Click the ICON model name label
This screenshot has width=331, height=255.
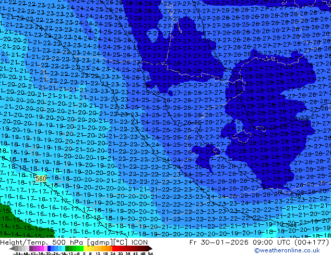[139, 243]
